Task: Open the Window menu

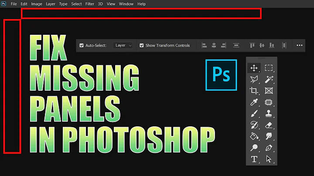Action: coord(126,4)
